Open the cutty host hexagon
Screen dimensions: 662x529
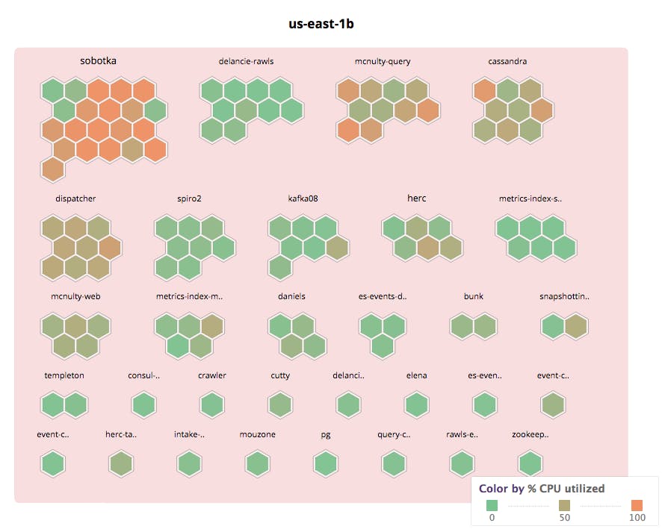tap(280, 405)
